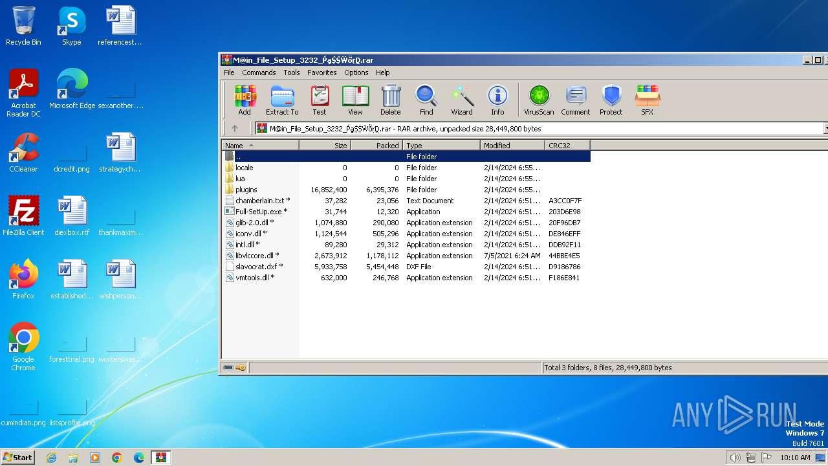Click the Extract To toolbar icon
Screen dimensions: 828x466
point(282,100)
